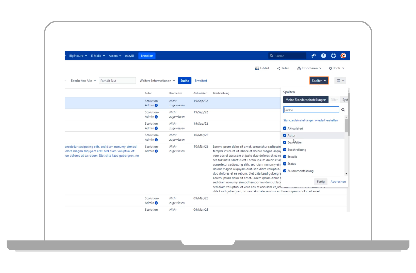
Task: Toggle the Beschreibung column checkbox
Action: pos(285,150)
